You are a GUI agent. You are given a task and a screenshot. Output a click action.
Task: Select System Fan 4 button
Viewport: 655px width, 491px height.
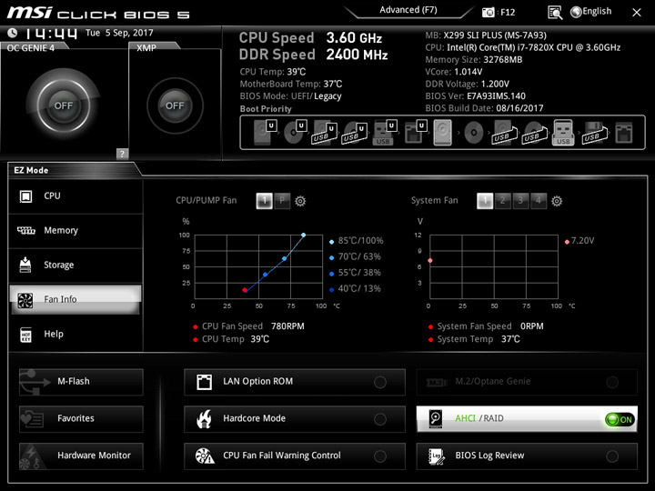[539, 201]
